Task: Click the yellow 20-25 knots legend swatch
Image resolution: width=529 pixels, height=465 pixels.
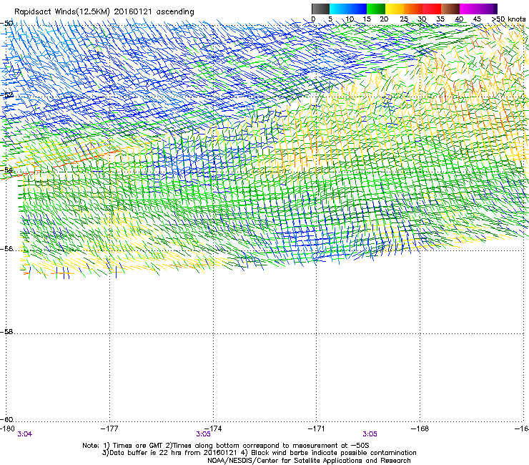Action: coord(395,9)
